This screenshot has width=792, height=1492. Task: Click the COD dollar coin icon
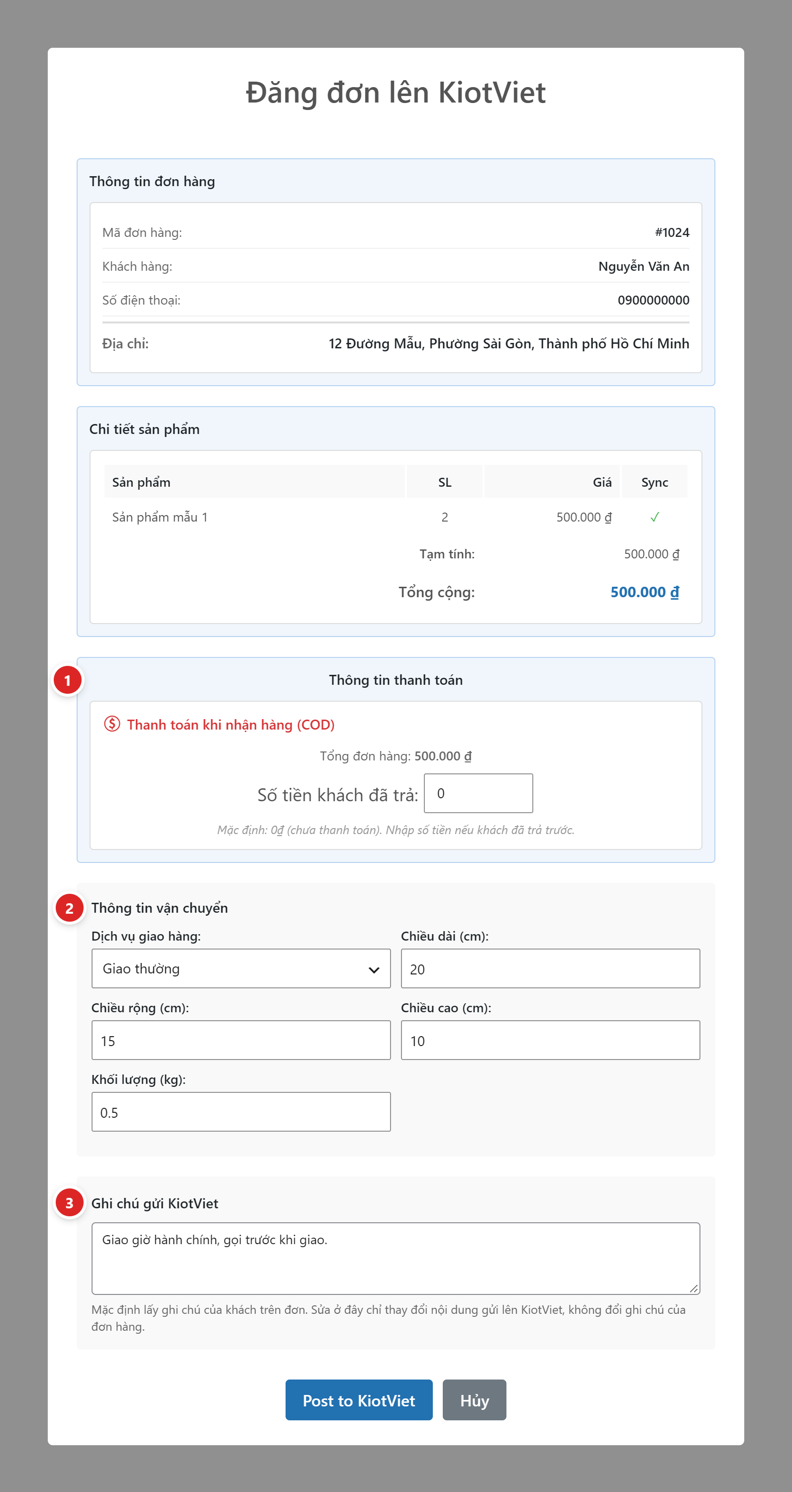[x=112, y=724]
